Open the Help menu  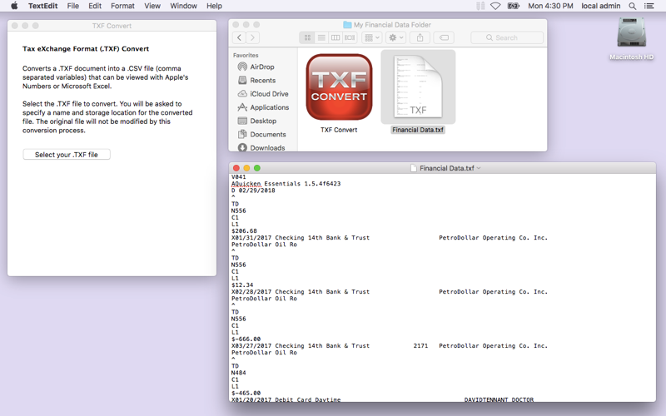tap(214, 6)
